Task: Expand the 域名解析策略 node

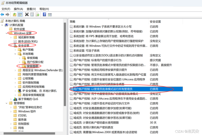Action: click(x=11, y=37)
